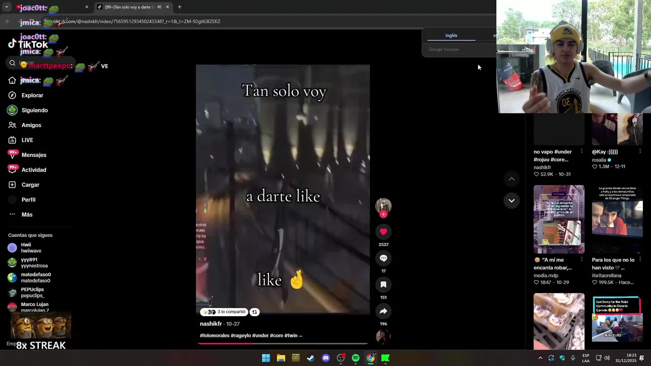Open Steam from the taskbar
The image size is (651, 366).
pyautogui.click(x=311, y=358)
